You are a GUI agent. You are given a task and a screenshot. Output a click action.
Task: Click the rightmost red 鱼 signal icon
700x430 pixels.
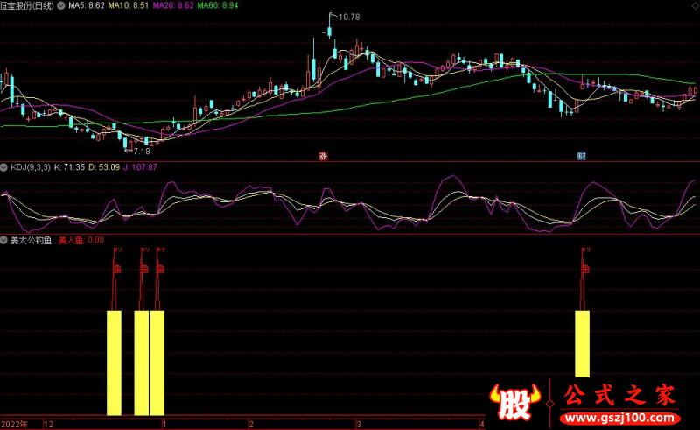point(584,270)
